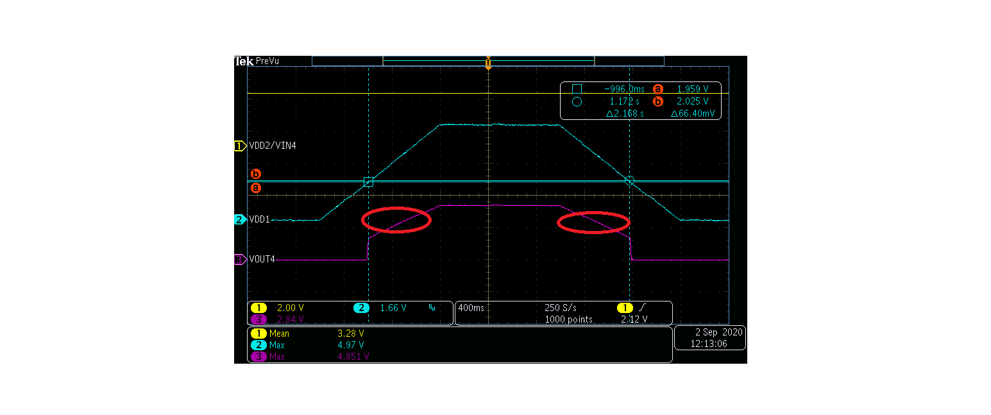Image resolution: width=991 pixels, height=415 pixels.
Task: Click the channel 2 badge in the Max measurement row
Action: 258,345
